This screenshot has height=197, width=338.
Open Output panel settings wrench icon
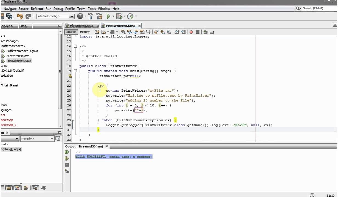coord(67,171)
